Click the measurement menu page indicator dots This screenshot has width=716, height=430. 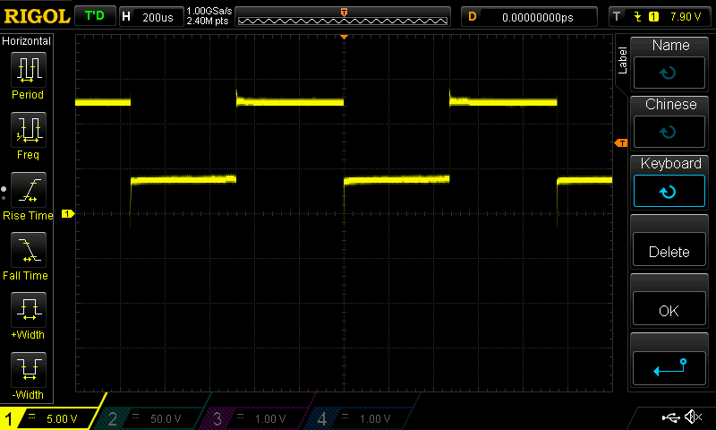(x=4, y=193)
